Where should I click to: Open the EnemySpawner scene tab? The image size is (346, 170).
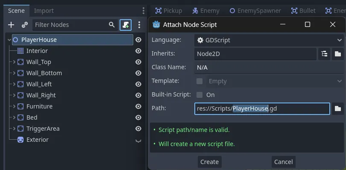(255, 11)
